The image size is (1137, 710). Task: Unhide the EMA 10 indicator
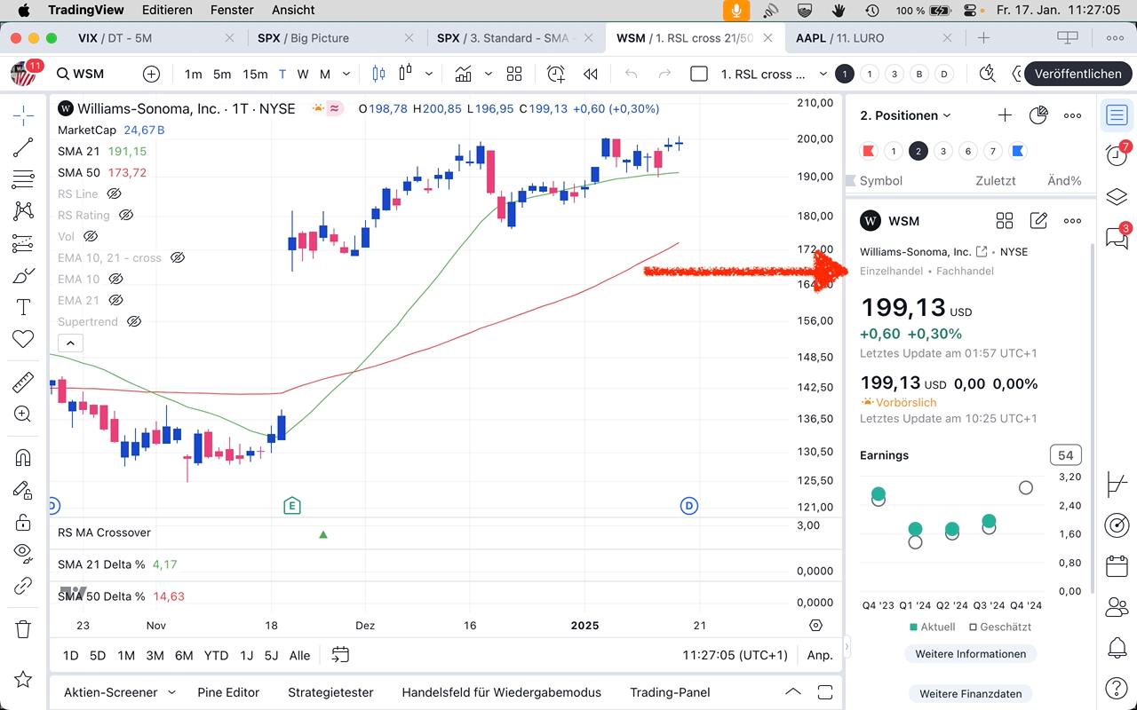coord(115,279)
